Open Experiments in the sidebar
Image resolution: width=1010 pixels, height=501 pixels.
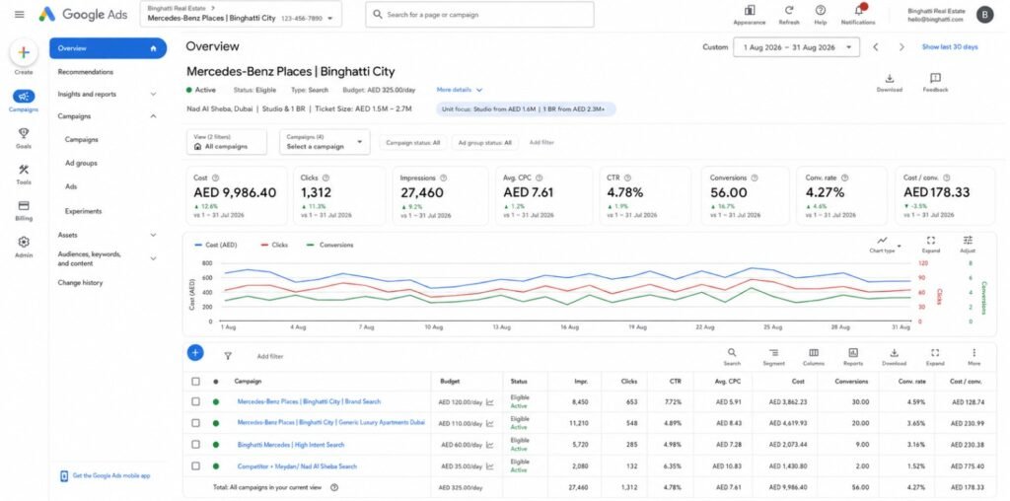tap(83, 211)
